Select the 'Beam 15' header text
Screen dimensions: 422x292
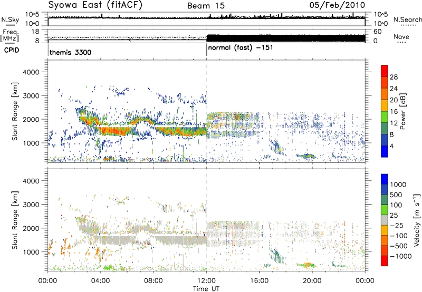[206, 6]
